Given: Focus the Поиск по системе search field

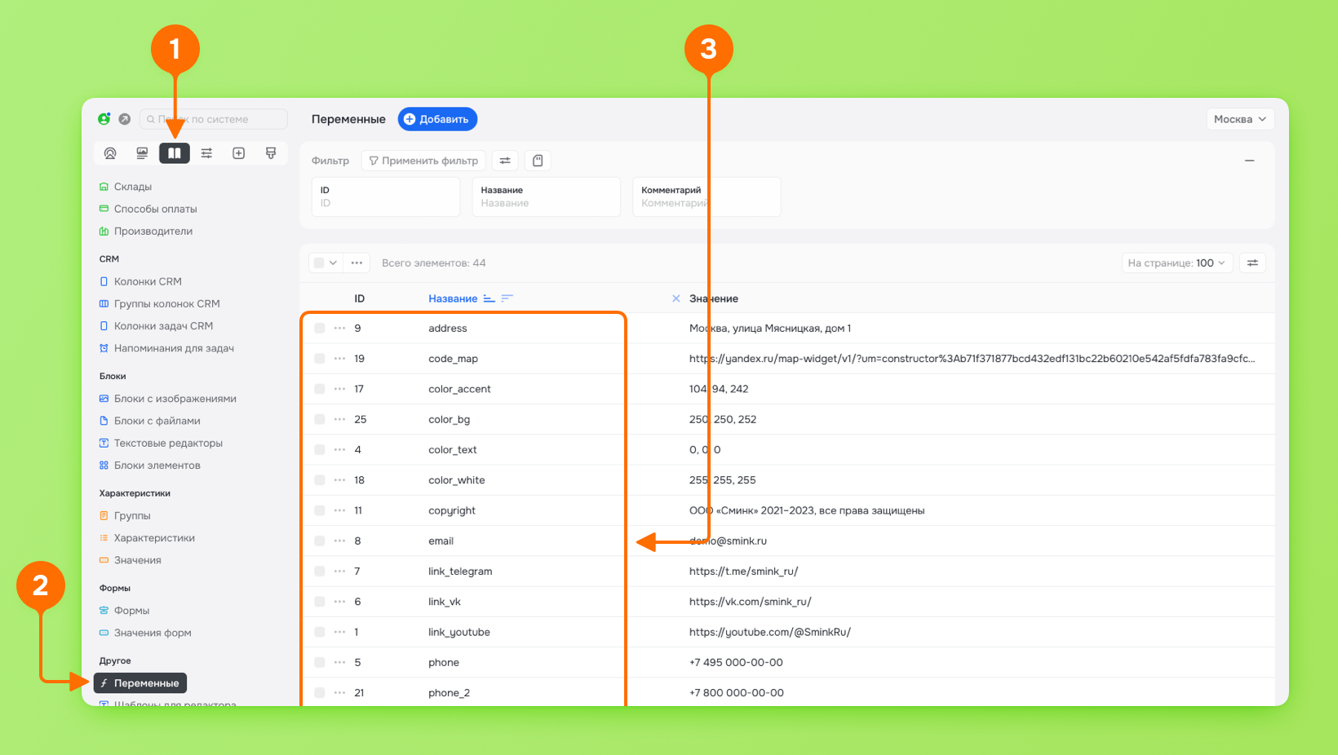Looking at the screenshot, I should coord(214,119).
